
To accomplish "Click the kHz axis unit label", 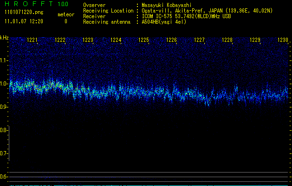I will [4, 37].
